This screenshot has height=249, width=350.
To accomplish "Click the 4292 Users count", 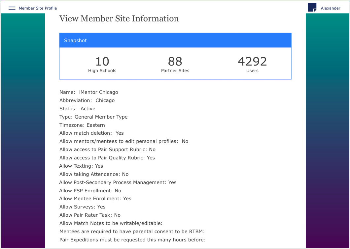I will 252,62.
